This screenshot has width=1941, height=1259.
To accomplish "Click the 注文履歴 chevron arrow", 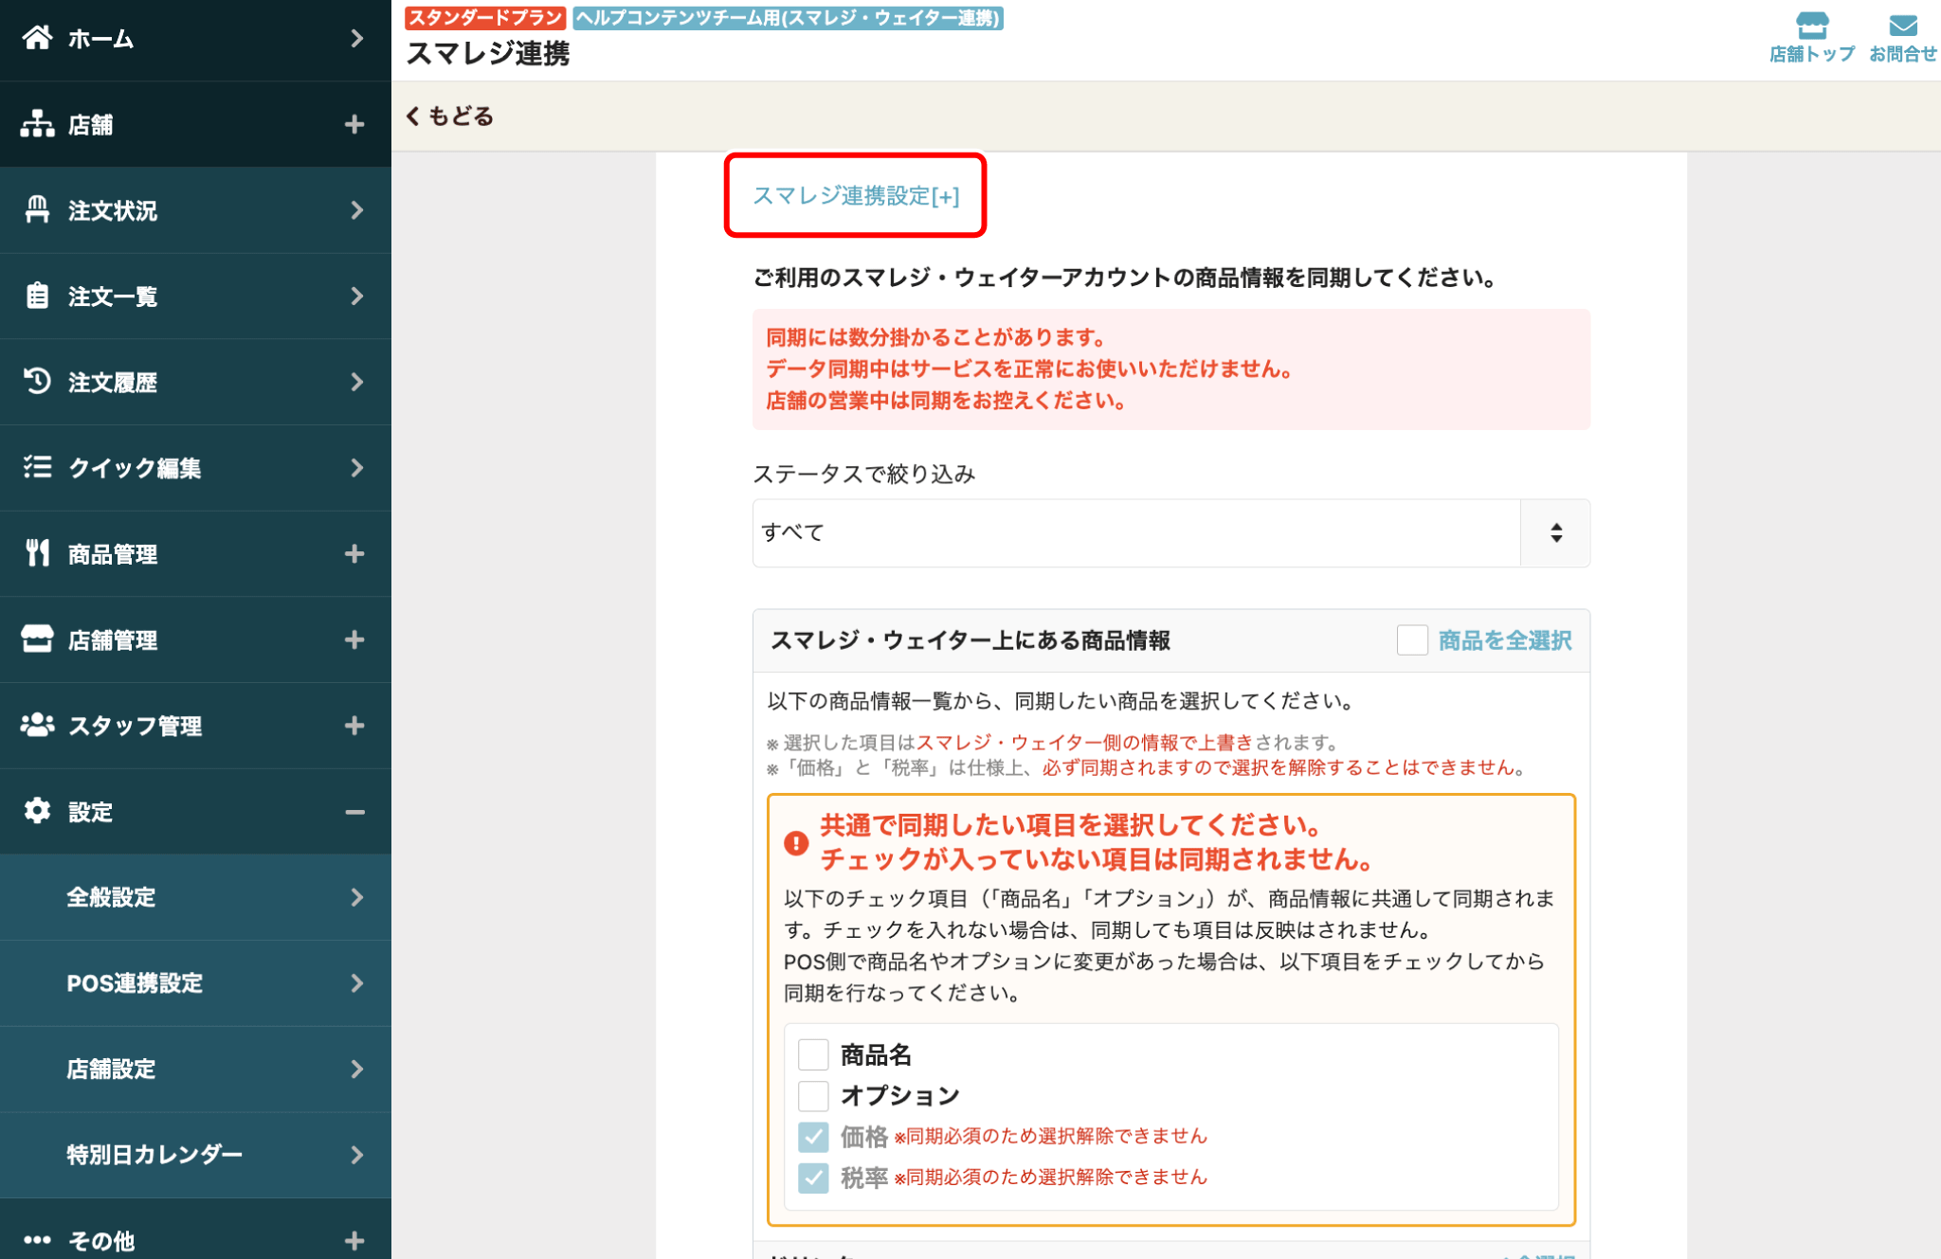I will 356,382.
